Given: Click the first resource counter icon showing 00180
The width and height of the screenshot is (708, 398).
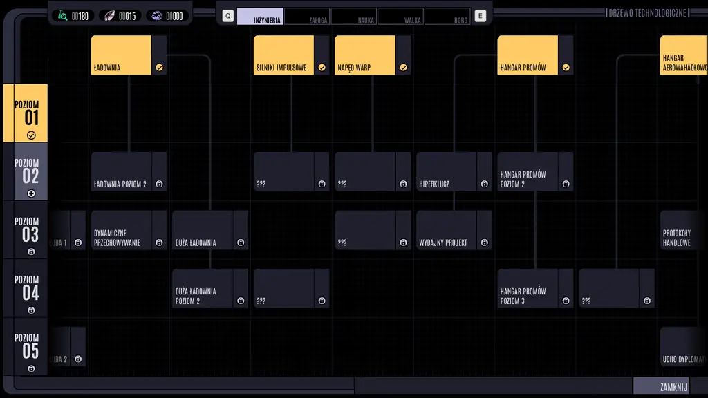Looking at the screenshot, I should pos(63,16).
